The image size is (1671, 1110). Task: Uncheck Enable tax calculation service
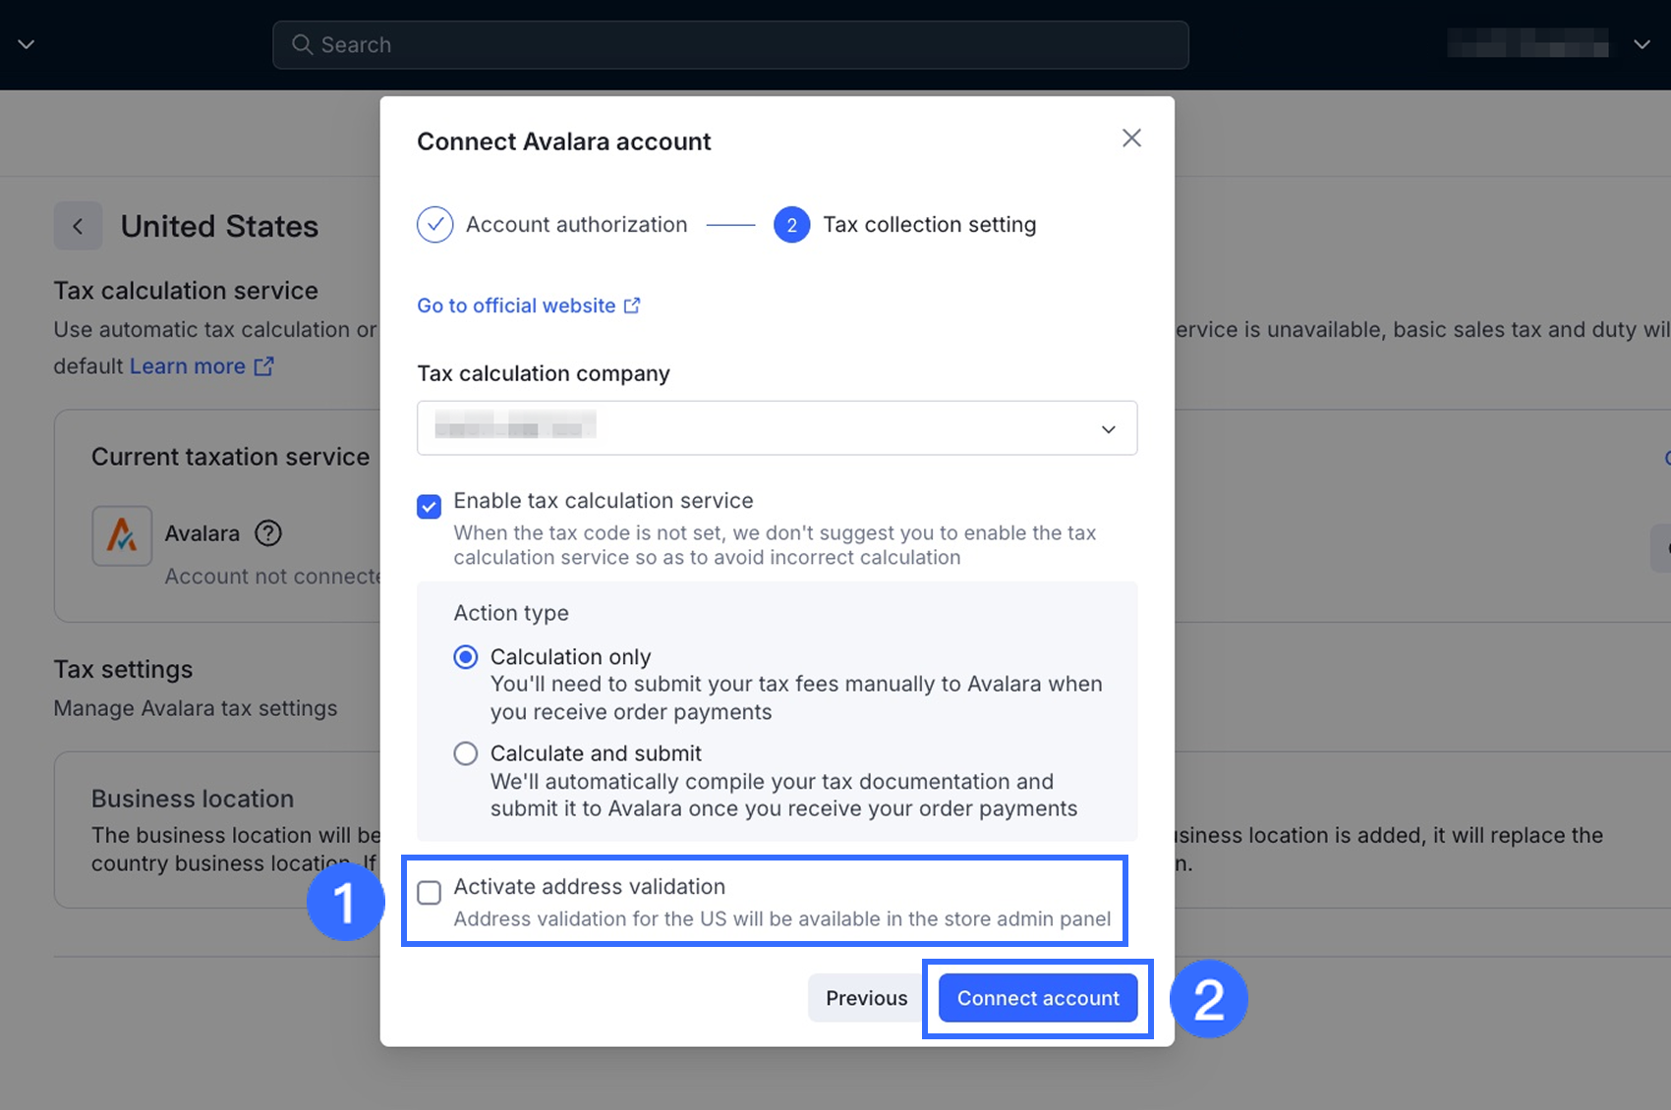tap(429, 507)
